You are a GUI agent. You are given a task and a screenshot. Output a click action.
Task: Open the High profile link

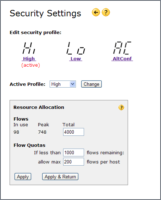(29, 59)
